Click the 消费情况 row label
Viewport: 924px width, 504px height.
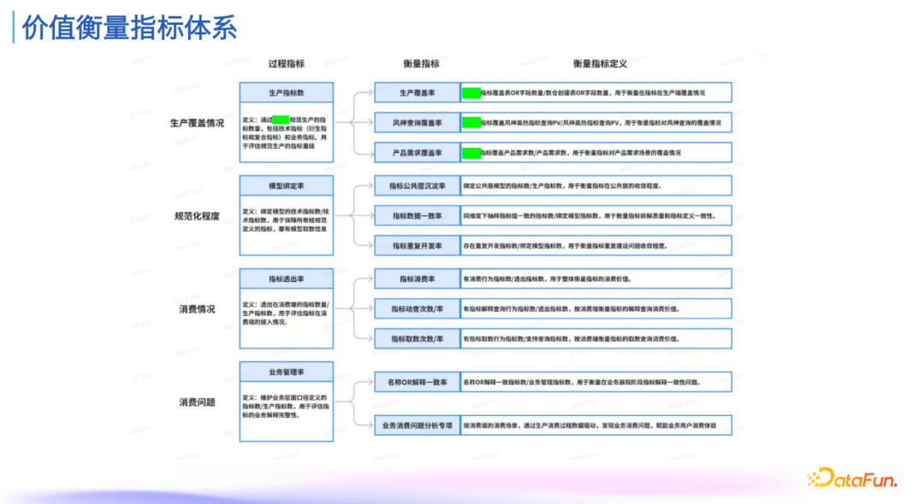click(x=197, y=308)
